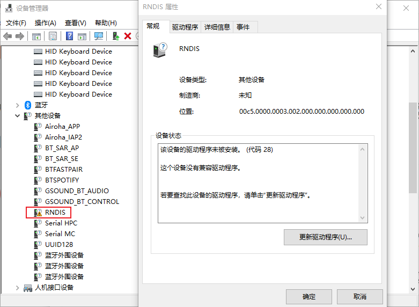Click the unknown-device icon beside Airoha_APP
The height and width of the screenshot is (307, 419).
coord(38,127)
